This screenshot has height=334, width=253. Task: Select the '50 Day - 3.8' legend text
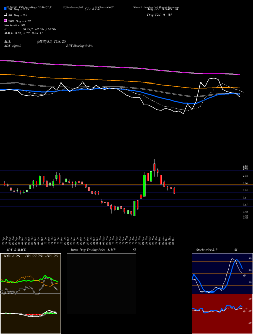(x=18, y=15)
